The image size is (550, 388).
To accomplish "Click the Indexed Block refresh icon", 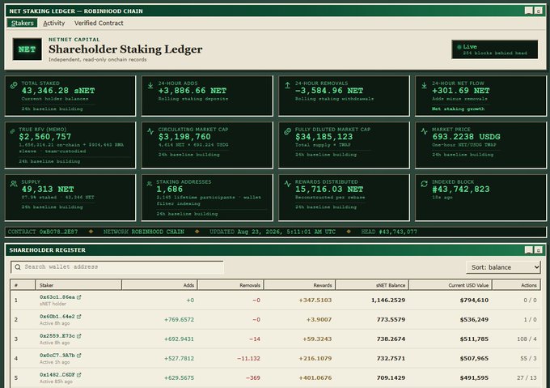I will [424, 184].
